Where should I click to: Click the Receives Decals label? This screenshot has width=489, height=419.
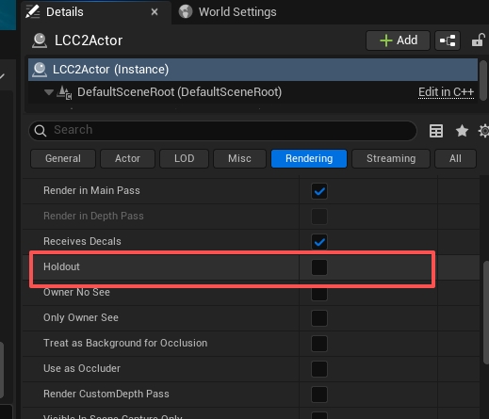[x=82, y=241]
